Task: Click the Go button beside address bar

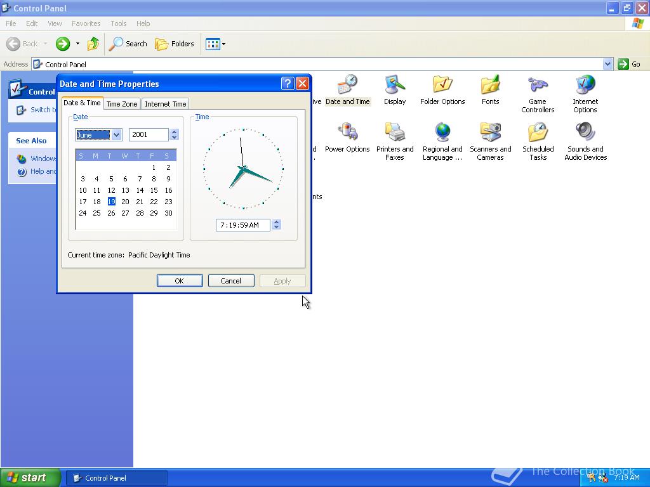Action: click(x=629, y=64)
